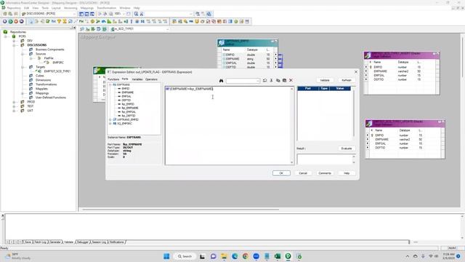This screenshot has height=262, width=465.
Task: Click the cut scissors icon in Expression Editor
Action: pos(271,81)
